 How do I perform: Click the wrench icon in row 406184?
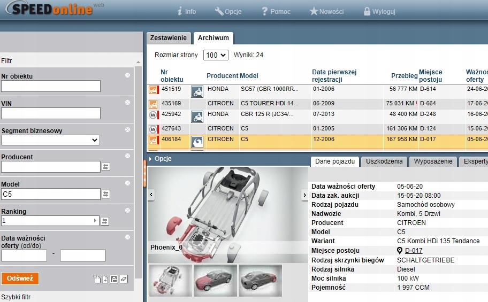(197, 141)
